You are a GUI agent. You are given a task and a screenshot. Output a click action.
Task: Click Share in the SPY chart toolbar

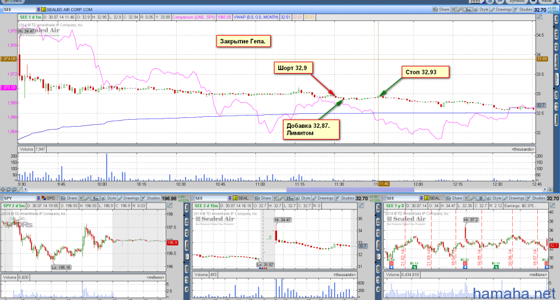(x=69, y=198)
